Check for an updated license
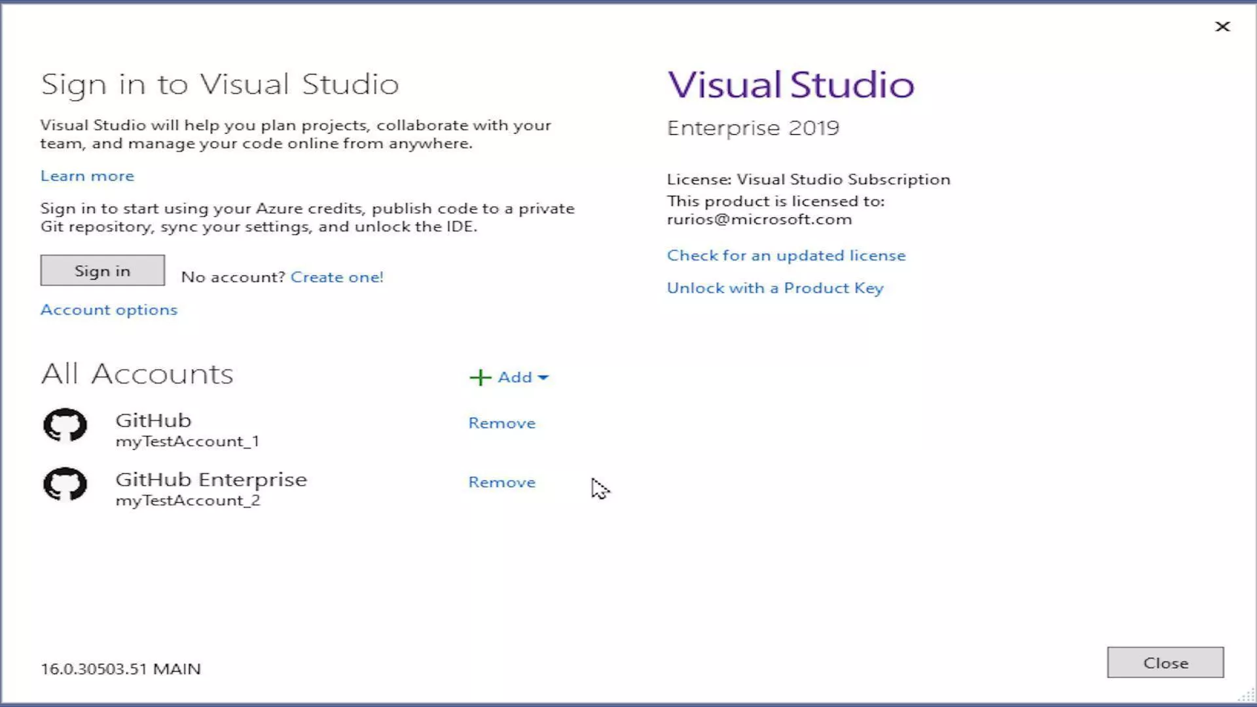This screenshot has height=707, width=1257. click(x=786, y=255)
